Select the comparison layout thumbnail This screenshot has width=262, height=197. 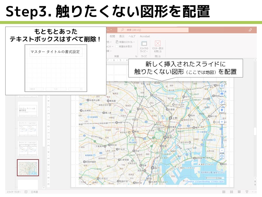coord(28,148)
